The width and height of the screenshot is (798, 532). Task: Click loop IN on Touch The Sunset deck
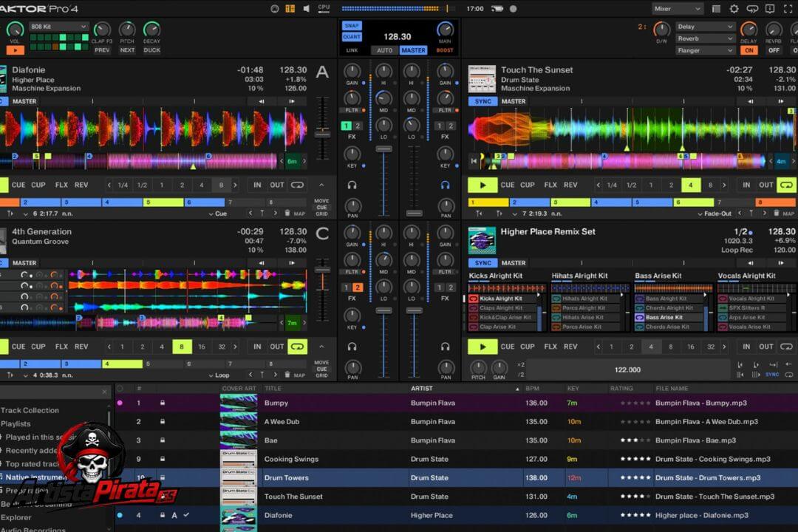click(x=746, y=185)
